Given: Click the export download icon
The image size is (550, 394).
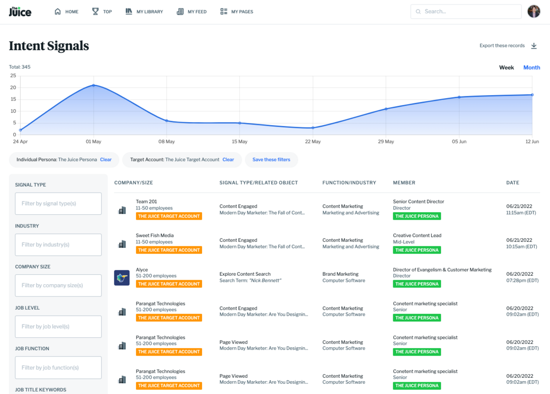Looking at the screenshot, I should pyautogui.click(x=534, y=46).
